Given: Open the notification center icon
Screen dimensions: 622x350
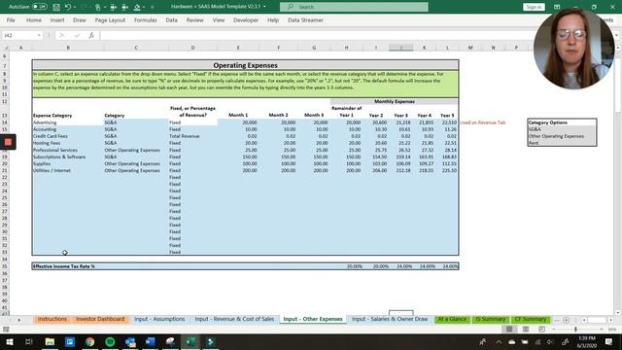Looking at the screenshot, I should tap(609, 341).
